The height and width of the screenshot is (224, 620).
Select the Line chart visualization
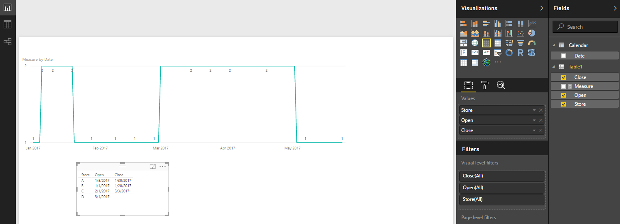(x=532, y=23)
